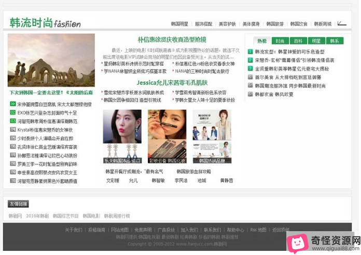Click the grey 06 badge beside 孔贤珠

point(13,147)
